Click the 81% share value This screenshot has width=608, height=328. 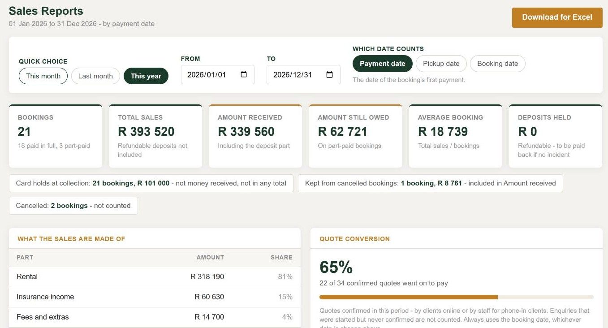point(285,277)
